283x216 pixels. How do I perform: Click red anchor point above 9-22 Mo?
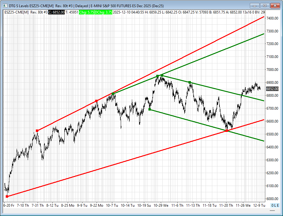click(x=96, y=101)
